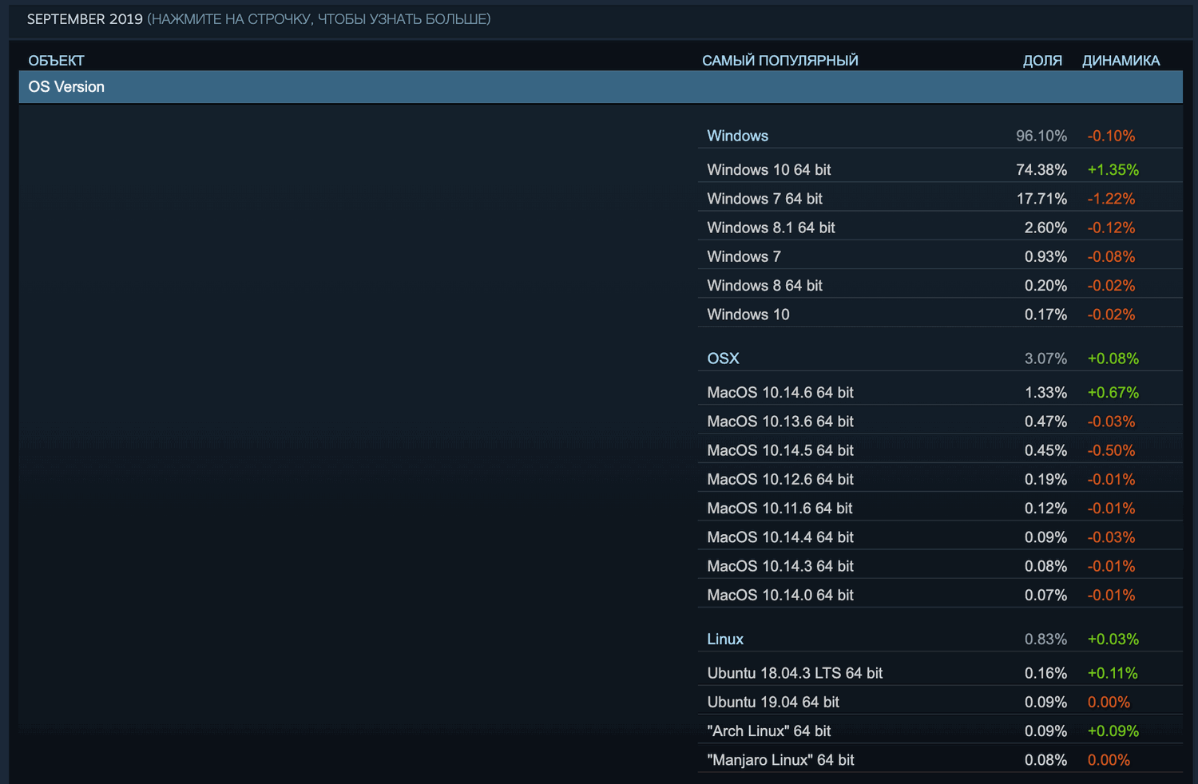Click the ДОЛЯ column header
The width and height of the screenshot is (1198, 784).
[x=1042, y=61]
